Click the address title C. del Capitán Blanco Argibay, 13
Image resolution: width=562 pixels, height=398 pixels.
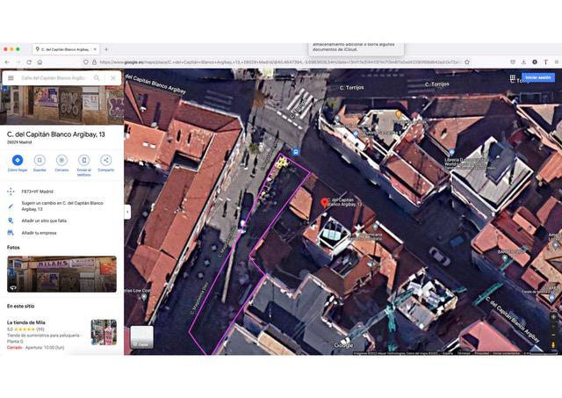(56, 134)
